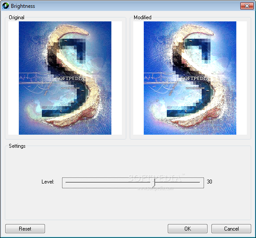
Task: Click the Reset button
Action: [25, 228]
